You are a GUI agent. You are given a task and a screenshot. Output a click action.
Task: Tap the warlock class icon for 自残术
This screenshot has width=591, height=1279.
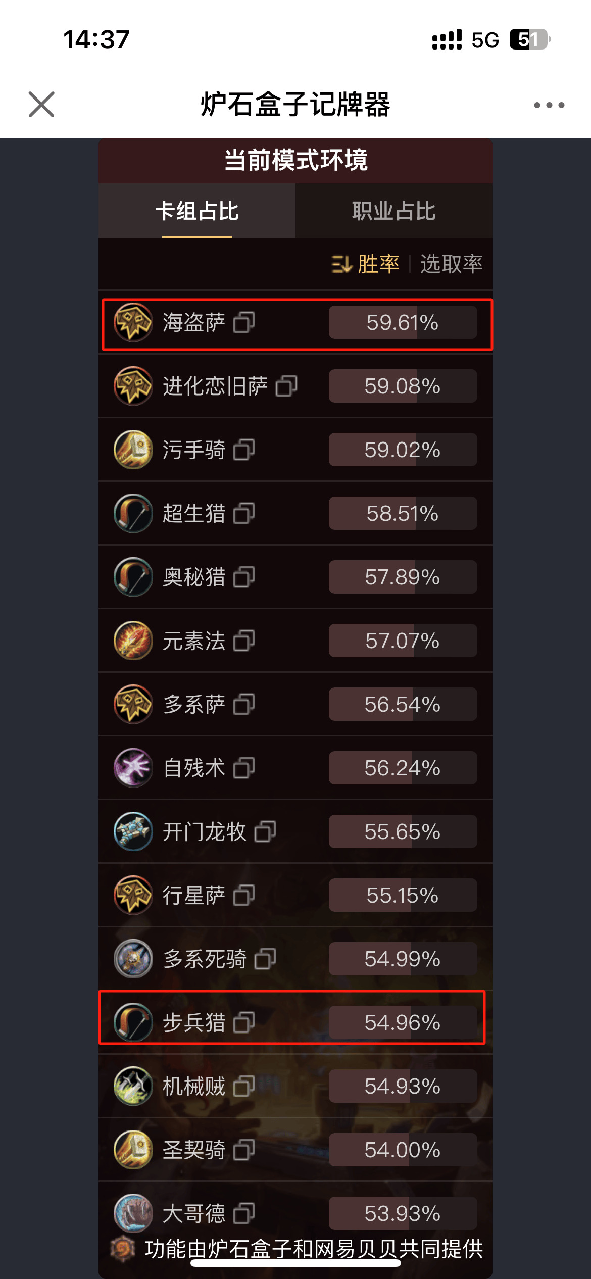click(x=133, y=768)
